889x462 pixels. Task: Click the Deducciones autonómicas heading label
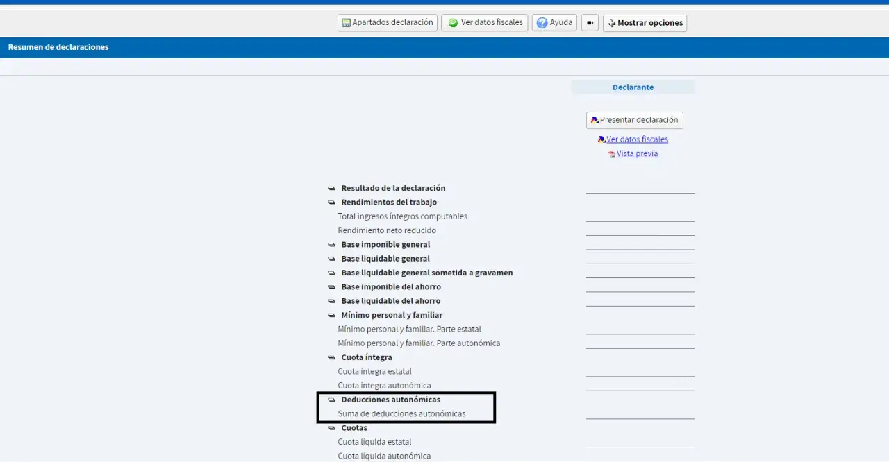point(390,400)
